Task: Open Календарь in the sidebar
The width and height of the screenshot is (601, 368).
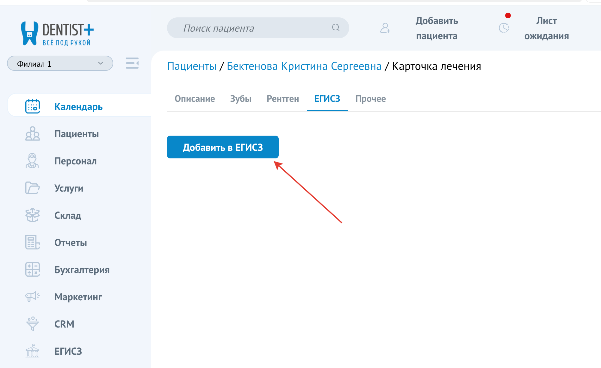Action: 78,107
